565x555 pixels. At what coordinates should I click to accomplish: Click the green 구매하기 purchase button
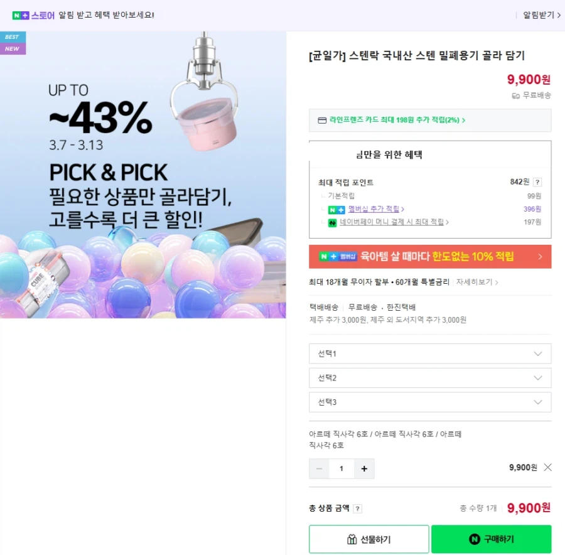coord(490,539)
